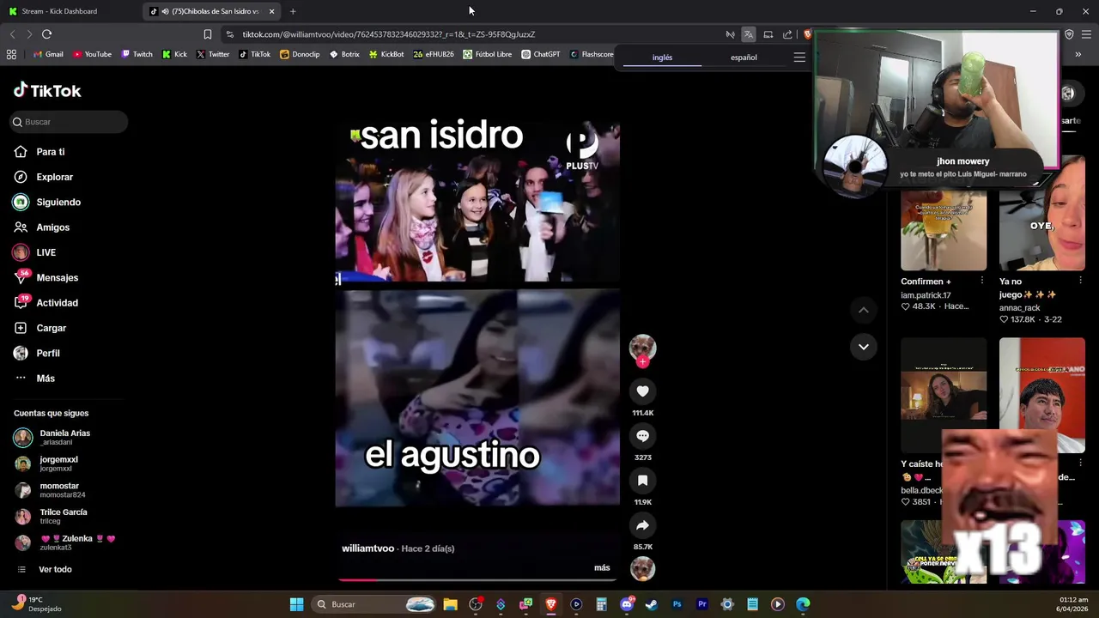Viewport: 1099px width, 618px height.
Task: Close the TikTok Chibolas de San Isidro tab
Action: [271, 11]
